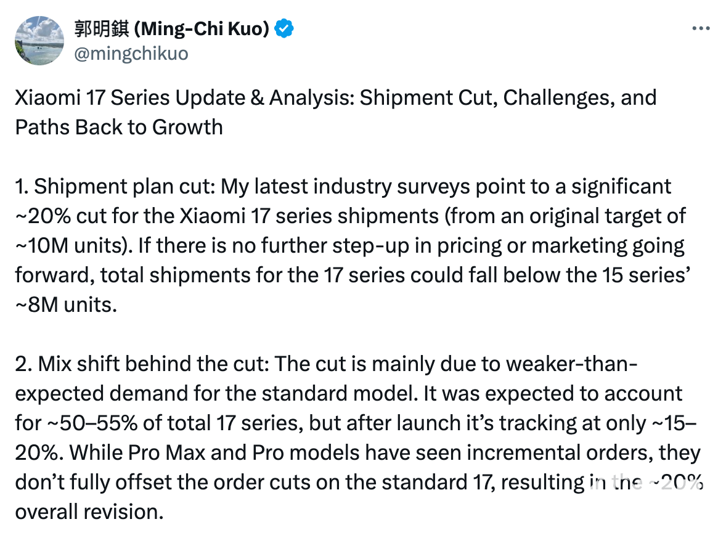Click the "Paths Back to Growth" line
The width and height of the screenshot is (726, 535).
[x=118, y=127]
